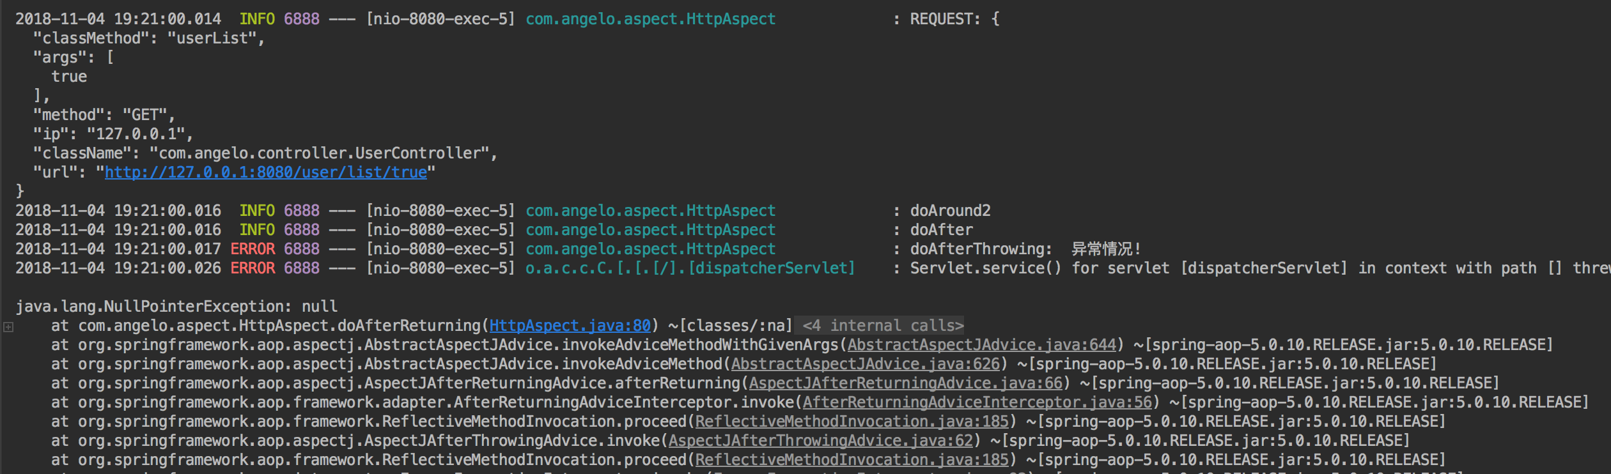Open the AbstractAspectJAdvice.java:626 source link
This screenshot has width=1611, height=474.
[865, 364]
